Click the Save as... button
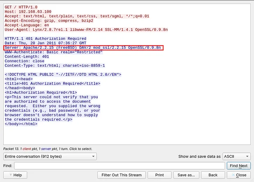The image size is (254, 182). [x=186, y=175]
